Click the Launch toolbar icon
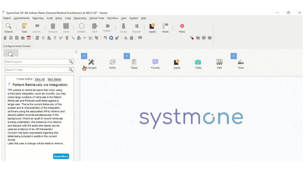 click(37, 28)
